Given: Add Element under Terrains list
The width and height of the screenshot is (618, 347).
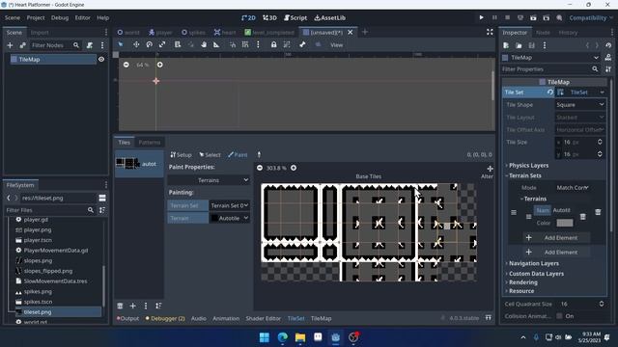Looking at the screenshot, I should 556,238.
